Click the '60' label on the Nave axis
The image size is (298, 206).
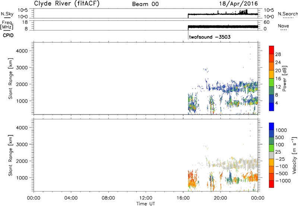[266, 22]
